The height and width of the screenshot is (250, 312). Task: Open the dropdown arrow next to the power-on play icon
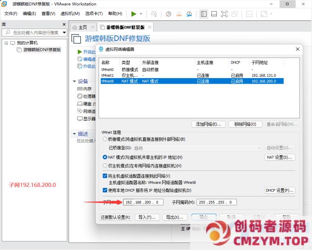pyautogui.click(x=141, y=14)
